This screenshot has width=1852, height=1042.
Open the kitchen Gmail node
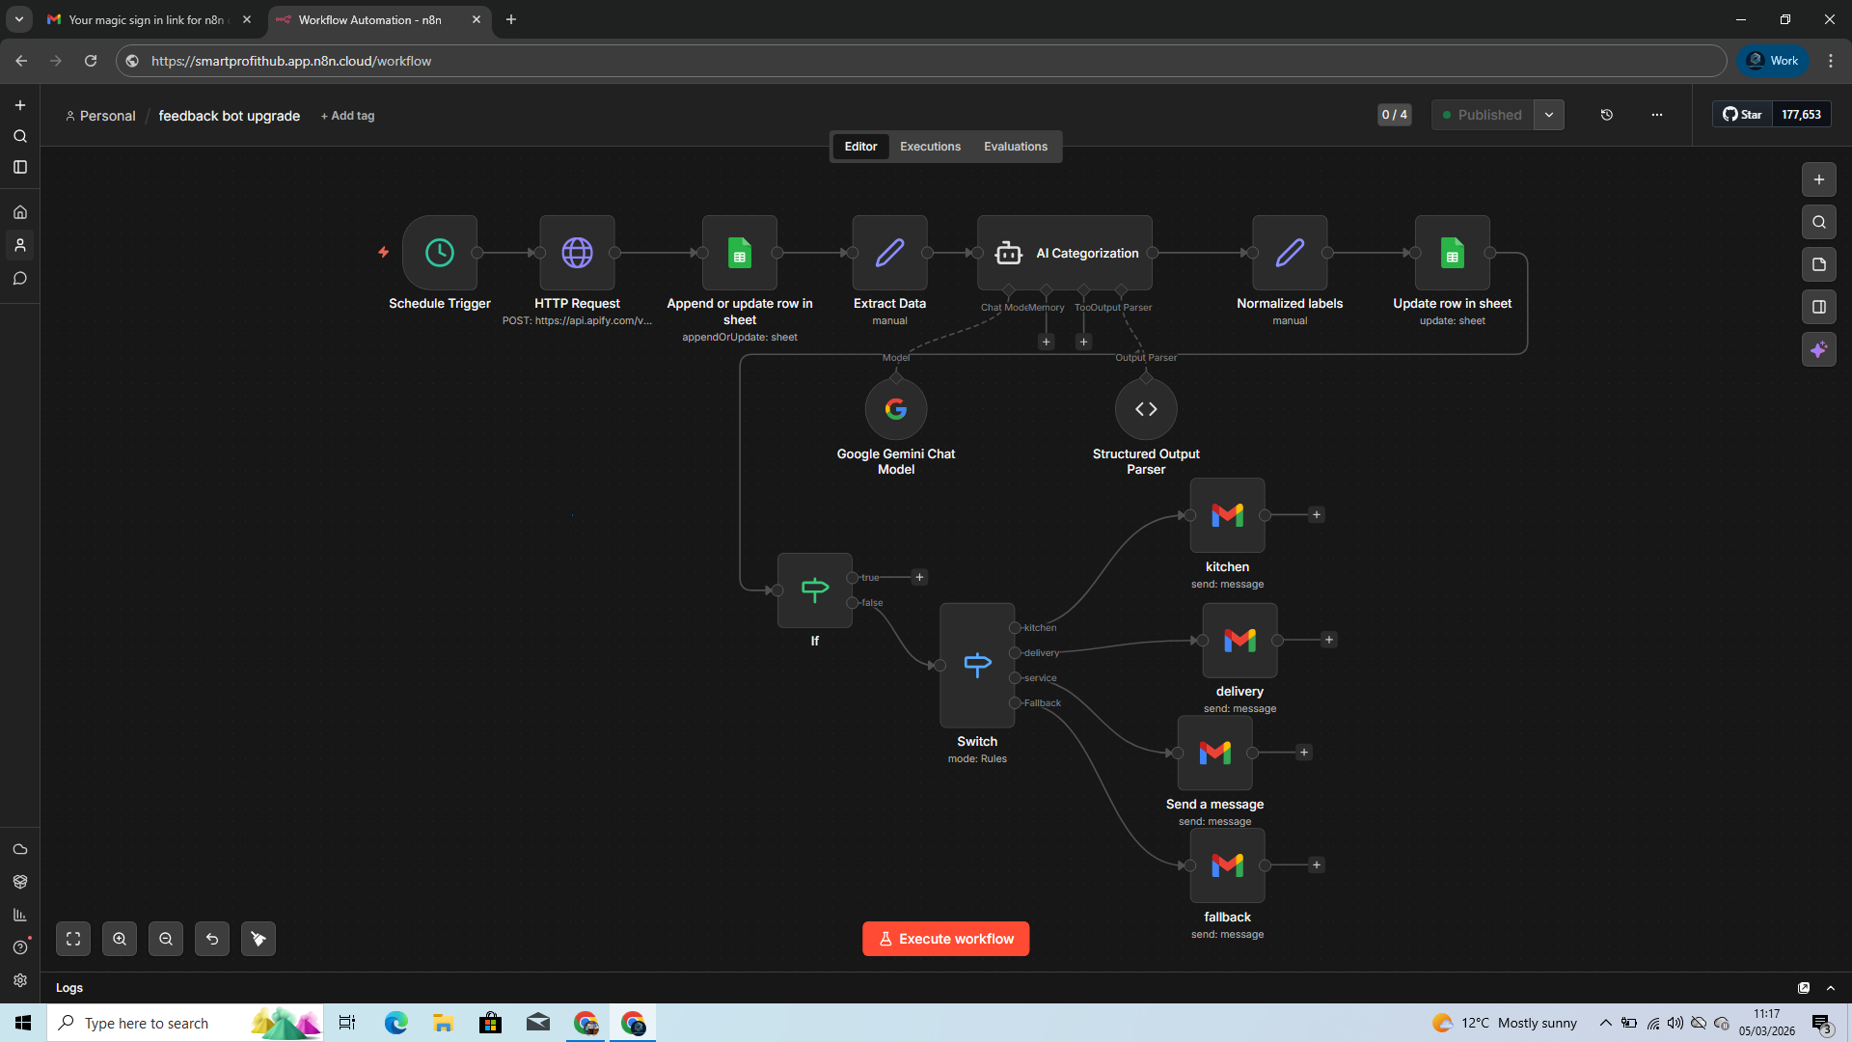click(1226, 514)
